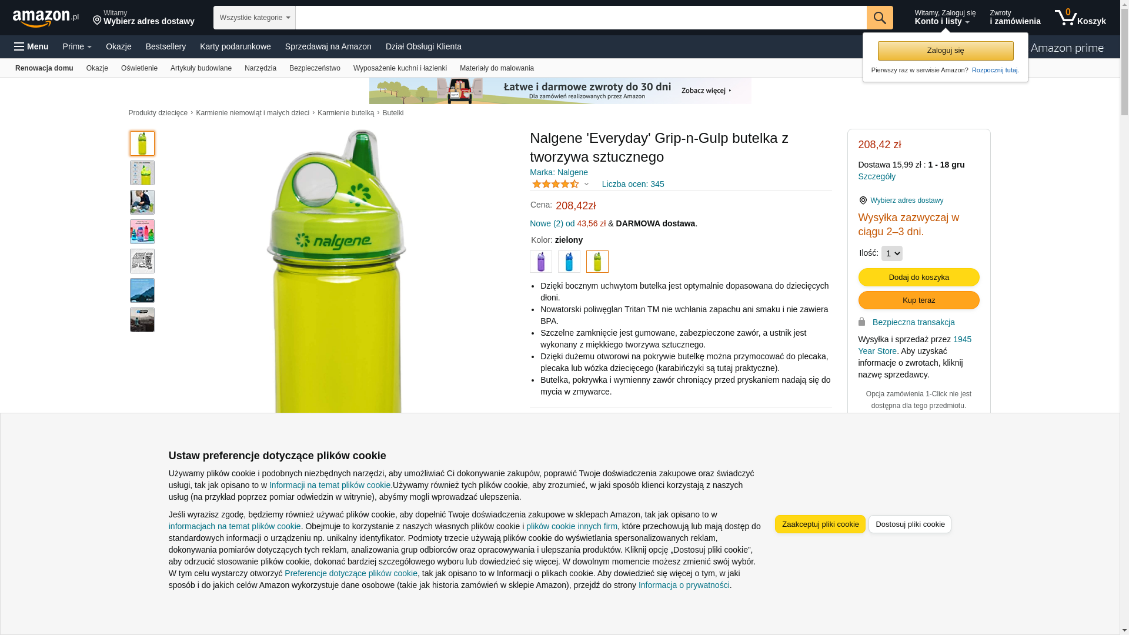Click the search magnifier button
Screen dimensions: 1129x635
click(x=880, y=18)
